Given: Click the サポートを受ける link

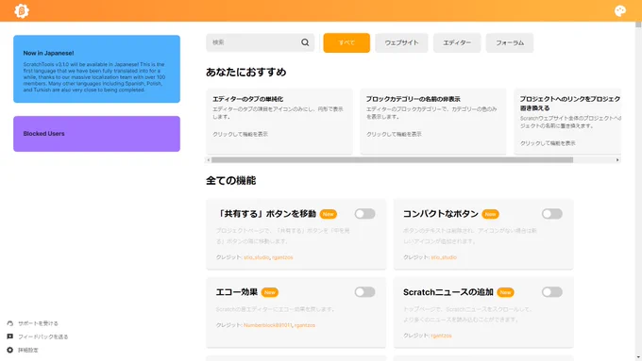Looking at the screenshot, I should point(38,323).
